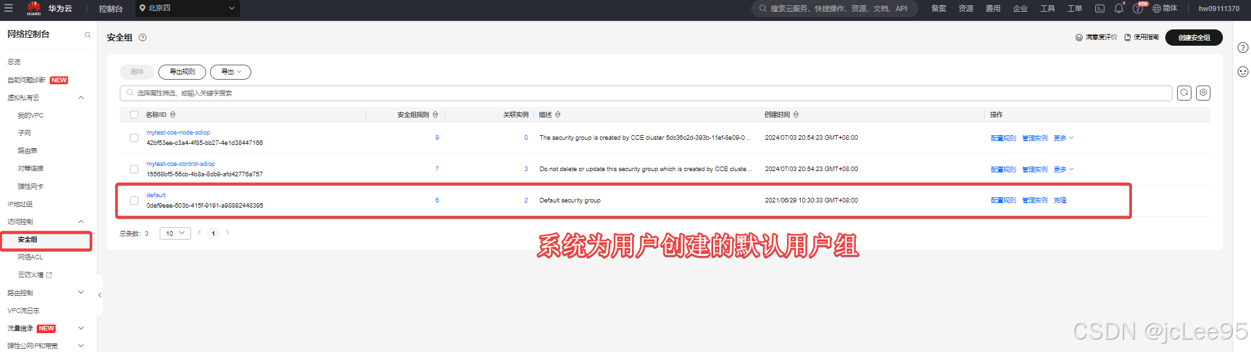This screenshot has width=1251, height=352.
Task: Open the CloudShell terminal icon
Action: [x=1100, y=8]
